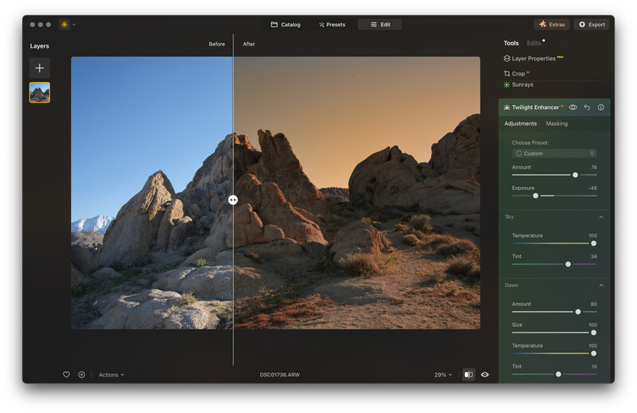Image resolution: width=637 pixels, height=413 pixels.
Task: Collapse the Dawn section
Action: coord(601,286)
